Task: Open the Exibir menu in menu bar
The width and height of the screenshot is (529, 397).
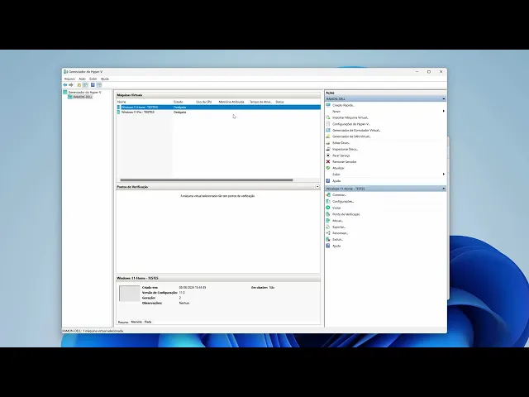Action: 93,79
